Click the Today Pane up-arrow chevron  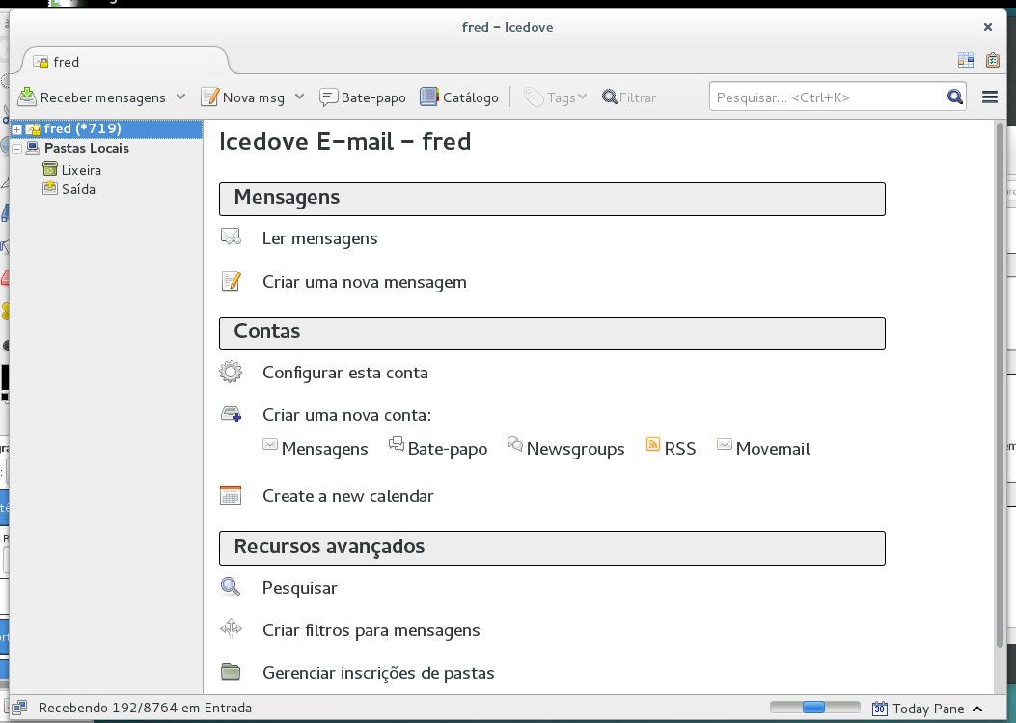(x=977, y=709)
